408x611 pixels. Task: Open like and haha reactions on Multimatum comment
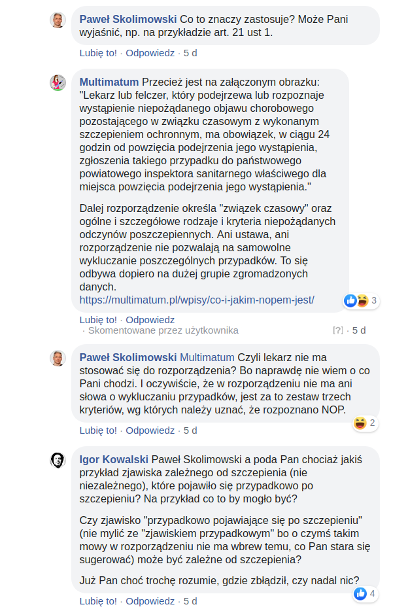coord(360,301)
